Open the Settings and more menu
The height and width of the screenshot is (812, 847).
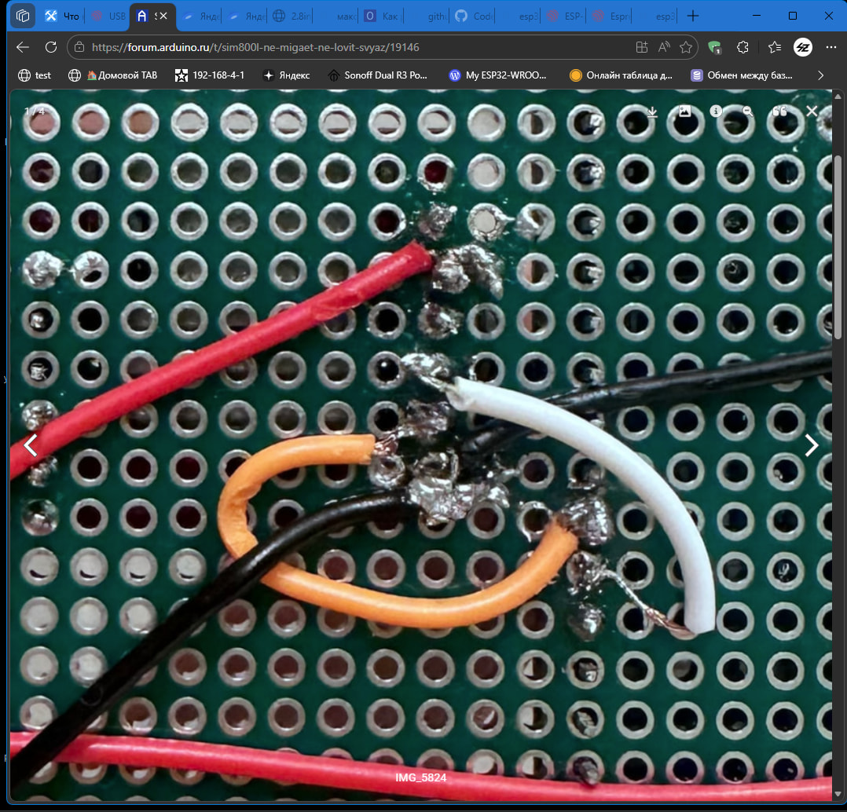click(831, 47)
